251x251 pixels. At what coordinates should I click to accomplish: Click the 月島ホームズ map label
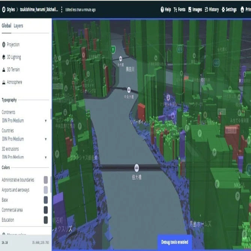pos(200,224)
